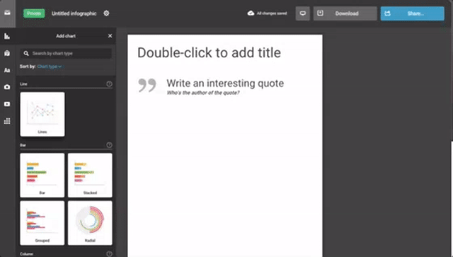Viewport: 453px width, 257px height.
Task: Show help info for Bar charts
Action: pyautogui.click(x=109, y=145)
